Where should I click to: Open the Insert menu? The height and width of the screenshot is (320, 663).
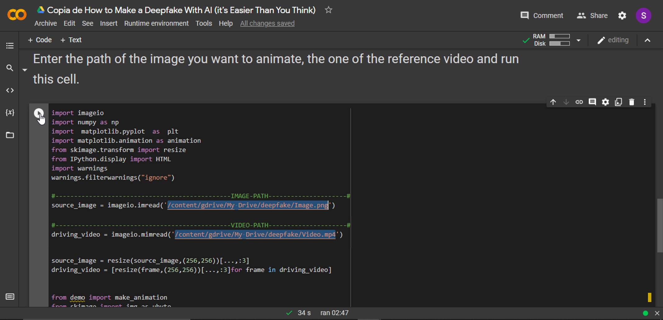click(x=109, y=23)
